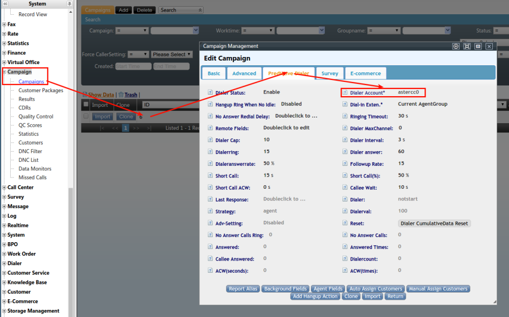509x317 pixels.
Task: Collapse the System sidebar with double-arrow icon
Action: point(5,4)
